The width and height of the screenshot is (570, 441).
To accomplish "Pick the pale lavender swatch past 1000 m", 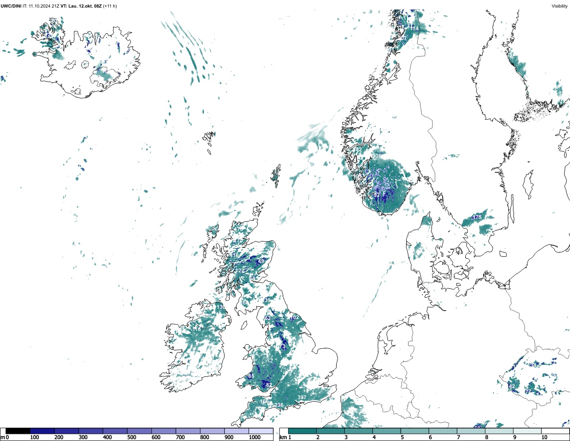I will pos(261,431).
